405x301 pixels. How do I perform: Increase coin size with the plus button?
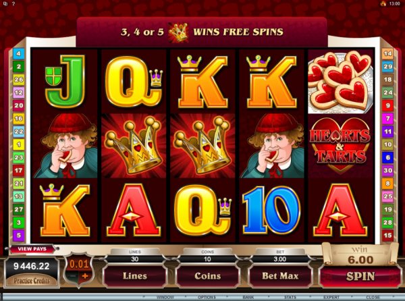[85, 276]
